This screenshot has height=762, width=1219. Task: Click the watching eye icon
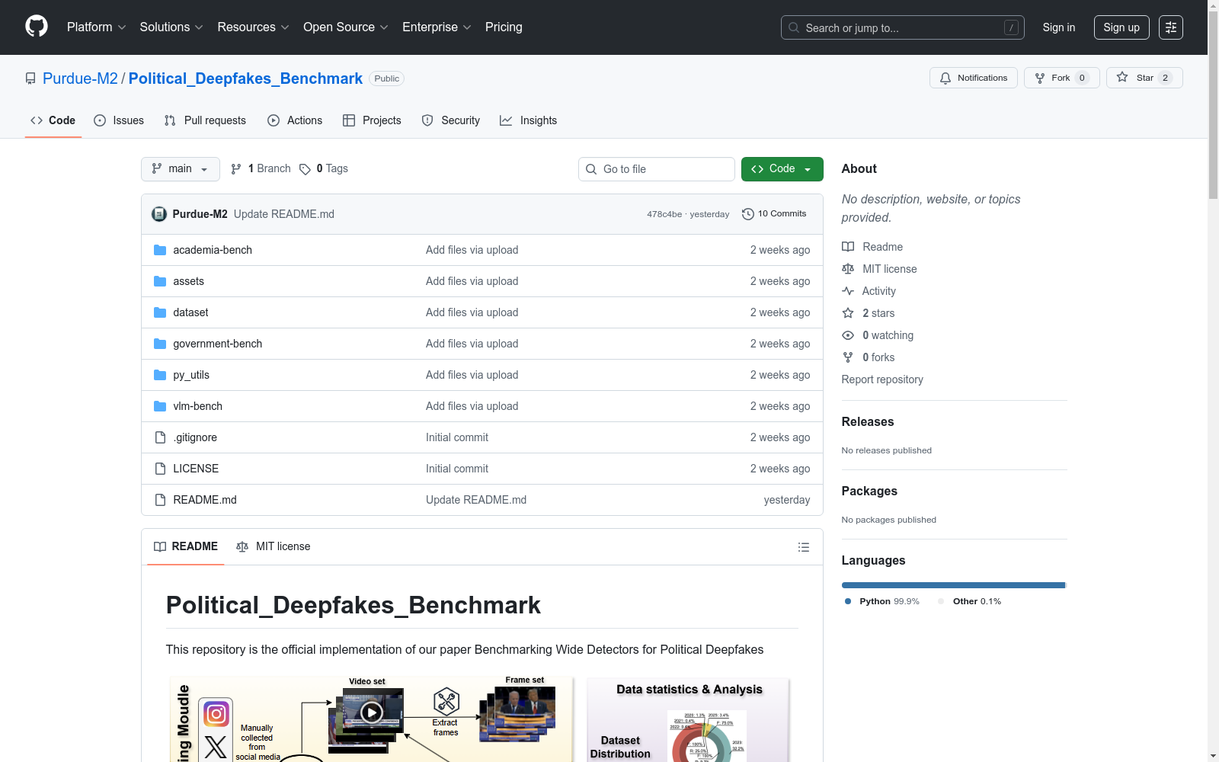click(x=848, y=335)
